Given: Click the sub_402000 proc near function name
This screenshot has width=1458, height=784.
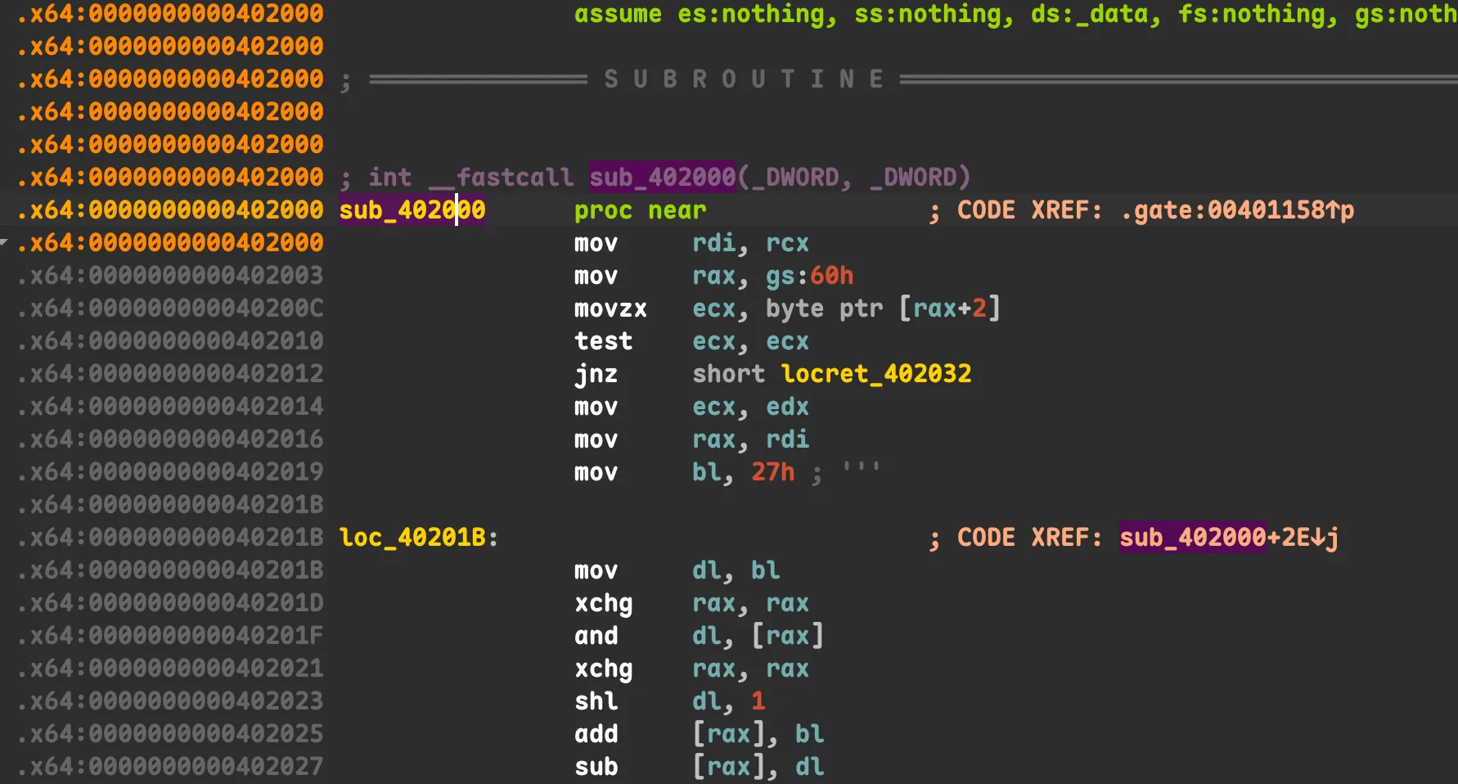Looking at the screenshot, I should (x=412, y=210).
